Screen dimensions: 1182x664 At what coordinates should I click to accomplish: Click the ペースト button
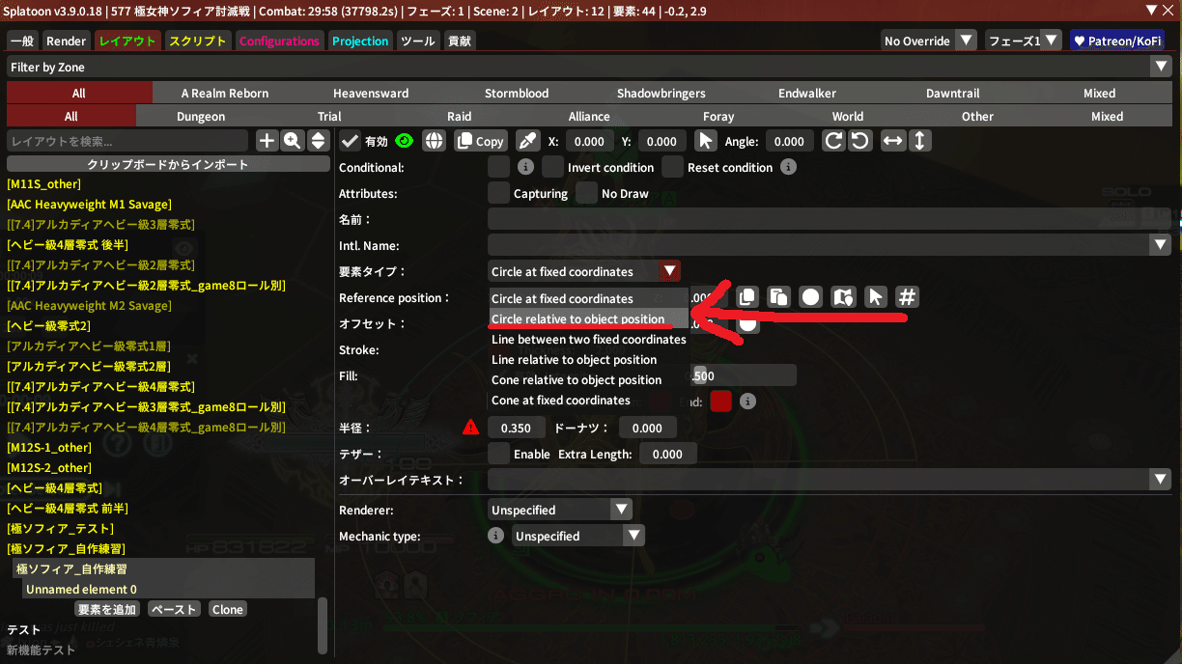click(x=175, y=609)
